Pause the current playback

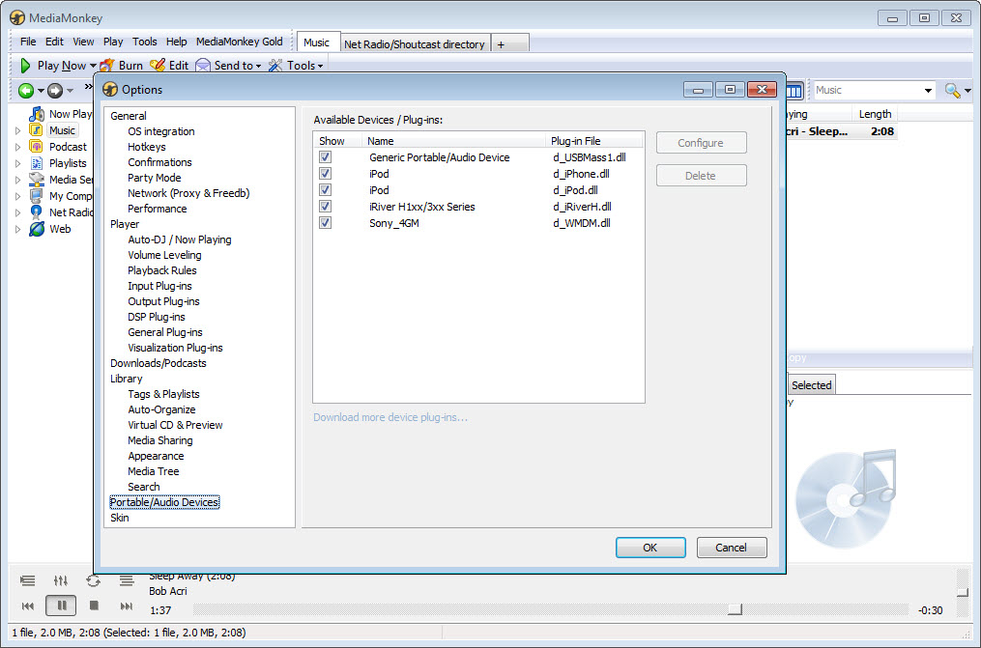tap(61, 606)
